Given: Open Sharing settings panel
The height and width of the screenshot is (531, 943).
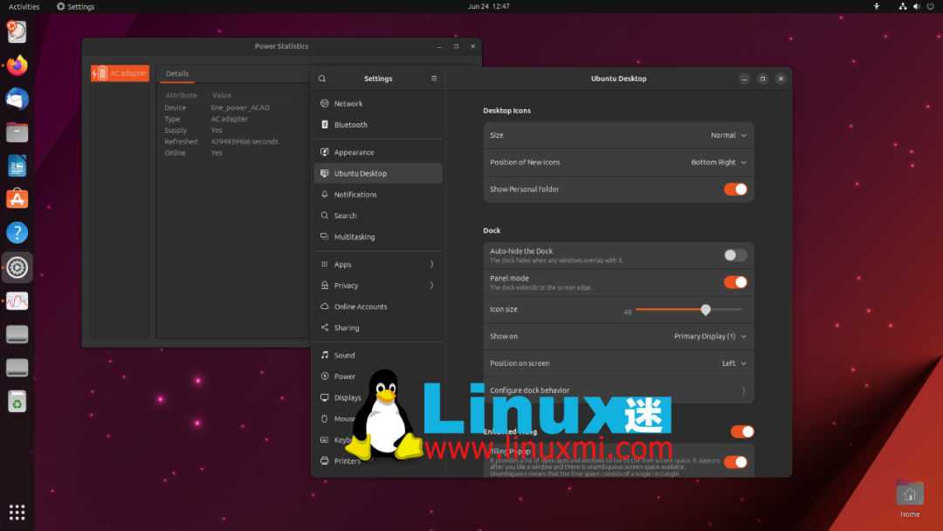Looking at the screenshot, I should coord(378,328).
